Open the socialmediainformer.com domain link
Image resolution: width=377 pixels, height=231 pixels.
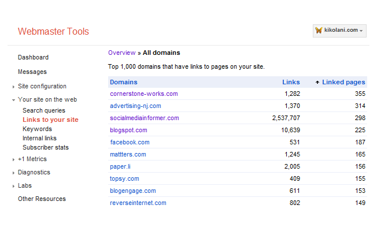tap(144, 118)
